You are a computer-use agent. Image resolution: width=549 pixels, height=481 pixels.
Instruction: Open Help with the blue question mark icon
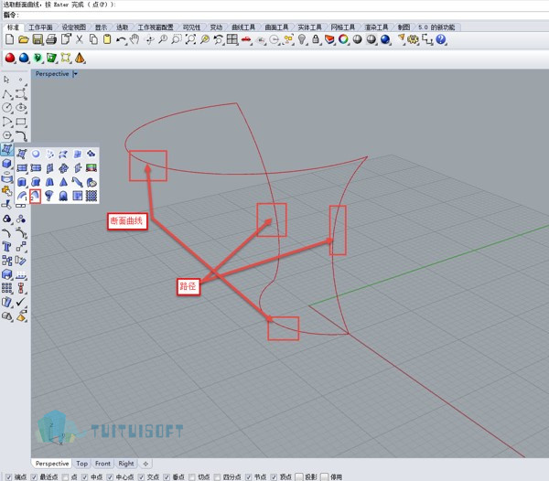coord(441,39)
